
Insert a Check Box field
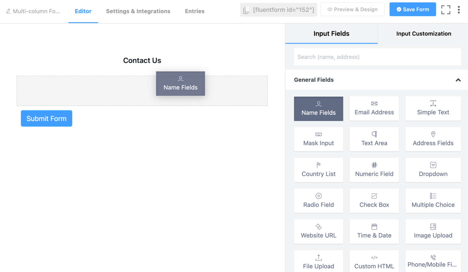tap(374, 201)
